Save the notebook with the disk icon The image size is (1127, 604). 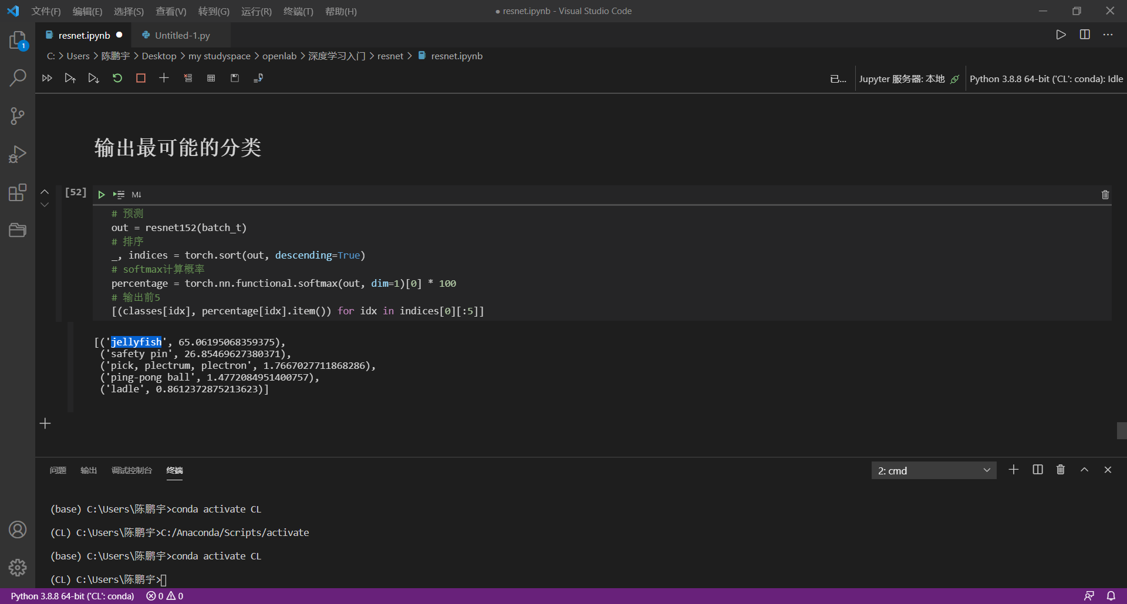coord(235,78)
